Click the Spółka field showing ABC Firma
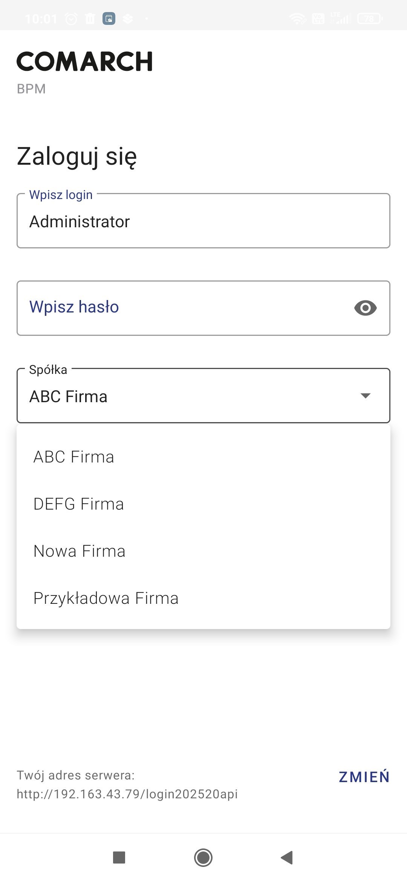 coord(188,396)
